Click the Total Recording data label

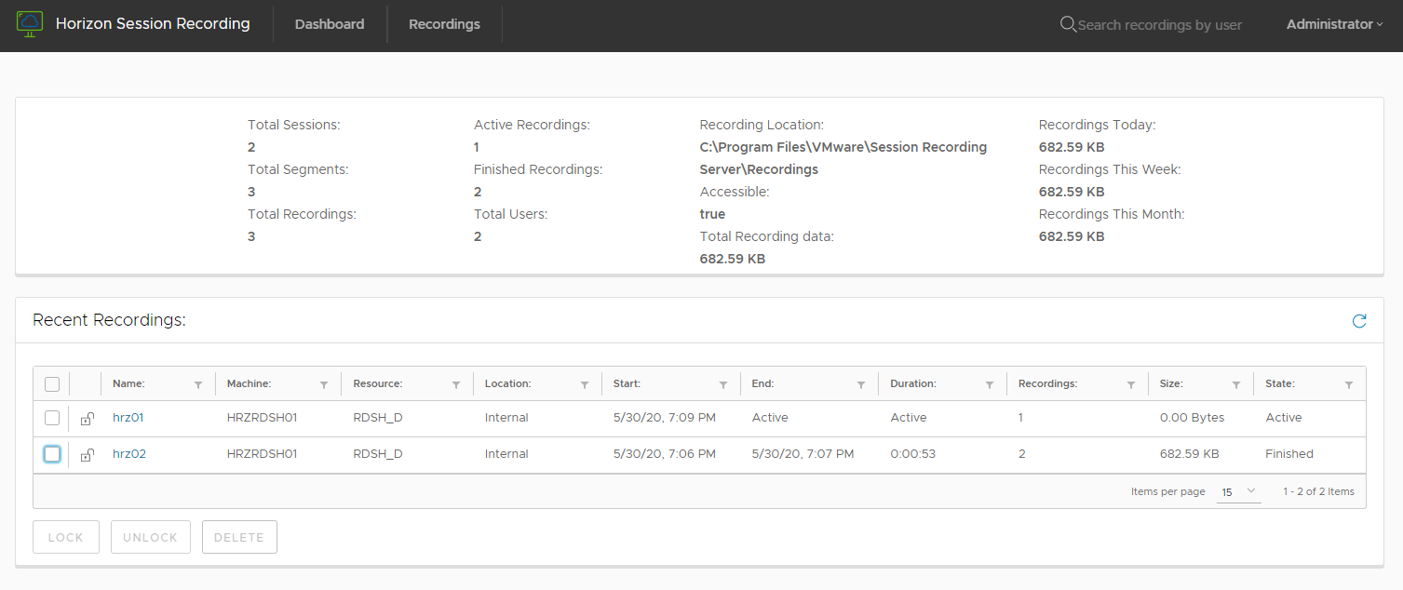pyautogui.click(x=767, y=236)
